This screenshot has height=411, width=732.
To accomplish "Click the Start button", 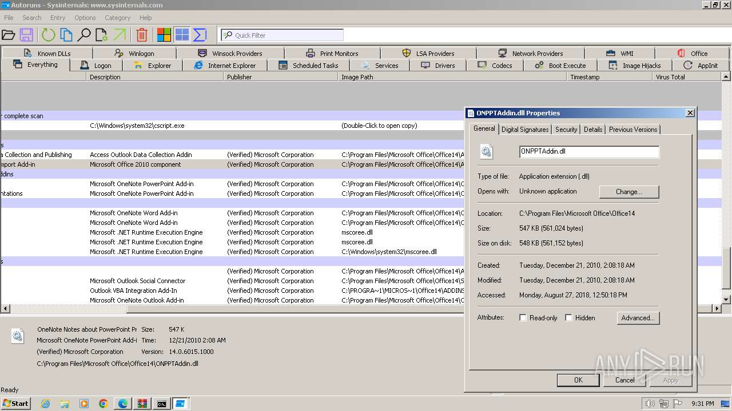I will (16, 404).
